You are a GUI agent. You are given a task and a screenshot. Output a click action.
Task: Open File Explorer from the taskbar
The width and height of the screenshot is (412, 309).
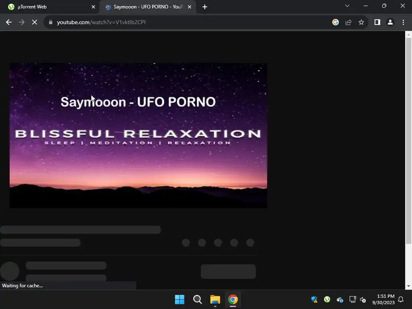pyautogui.click(x=215, y=299)
